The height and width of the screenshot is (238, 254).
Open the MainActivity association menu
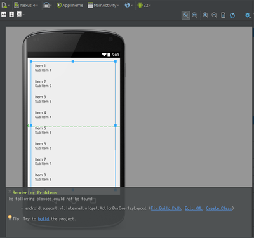pyautogui.click(x=104, y=5)
